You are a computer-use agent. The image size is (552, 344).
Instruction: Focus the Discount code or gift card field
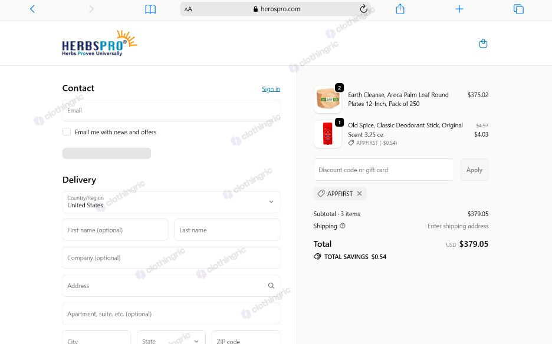tap(384, 170)
